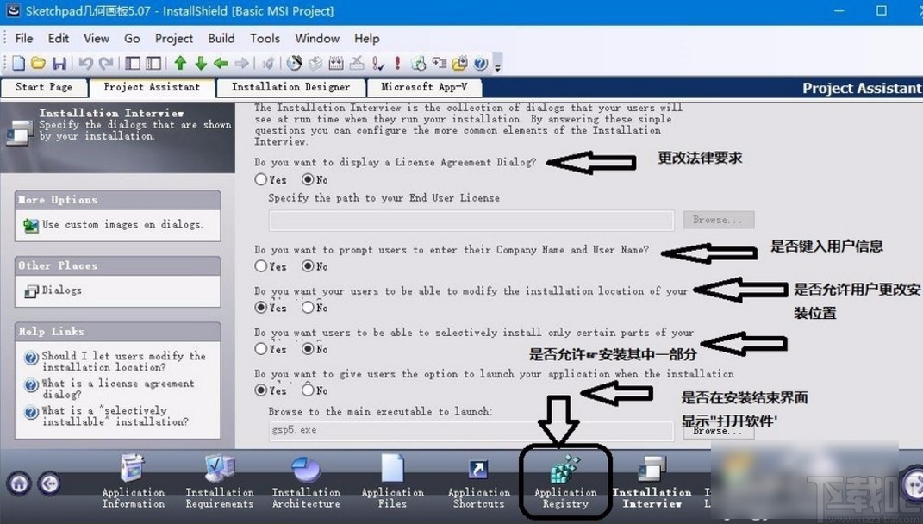Expand toolbar overflow options arrow
923x524 pixels.
point(497,65)
